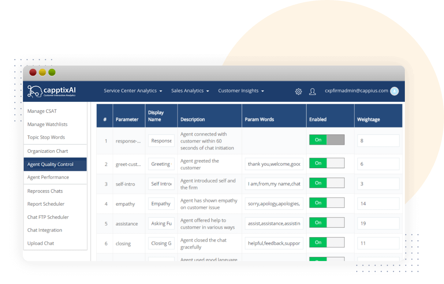Go to Report Scheduler page

tap(46, 204)
